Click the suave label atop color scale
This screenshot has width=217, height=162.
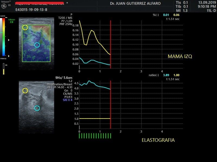tap(3, 16)
